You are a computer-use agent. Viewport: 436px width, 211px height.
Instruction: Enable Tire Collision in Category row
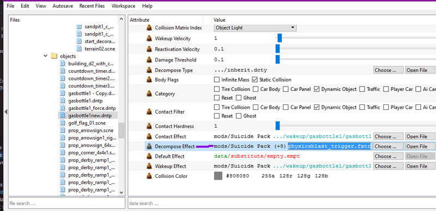point(216,89)
